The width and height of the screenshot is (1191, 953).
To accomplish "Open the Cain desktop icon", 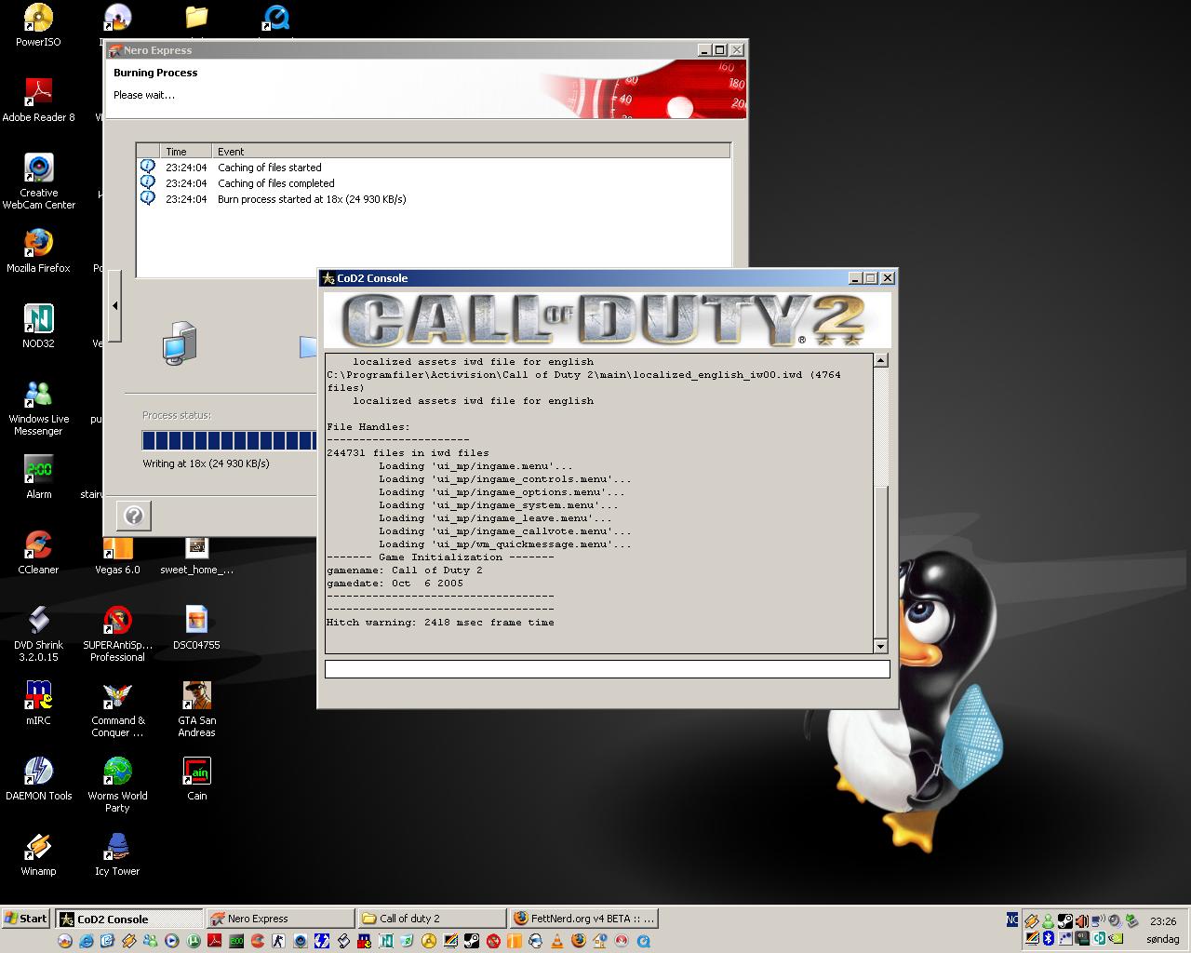I will [196, 772].
